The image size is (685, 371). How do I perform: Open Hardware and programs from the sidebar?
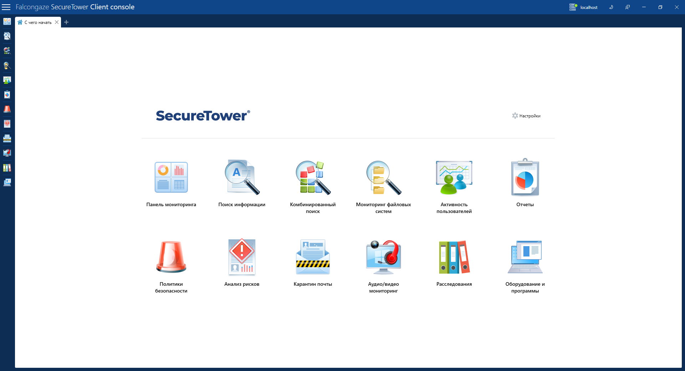[x=7, y=182]
